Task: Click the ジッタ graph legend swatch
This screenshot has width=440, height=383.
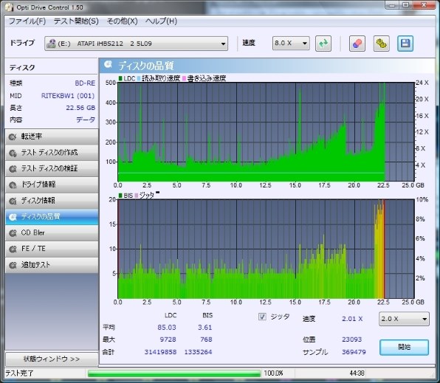Action: point(137,196)
